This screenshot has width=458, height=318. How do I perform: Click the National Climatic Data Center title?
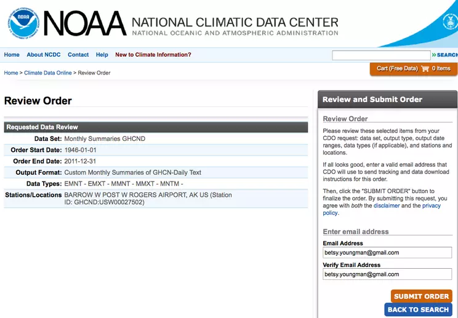pyautogui.click(x=235, y=23)
